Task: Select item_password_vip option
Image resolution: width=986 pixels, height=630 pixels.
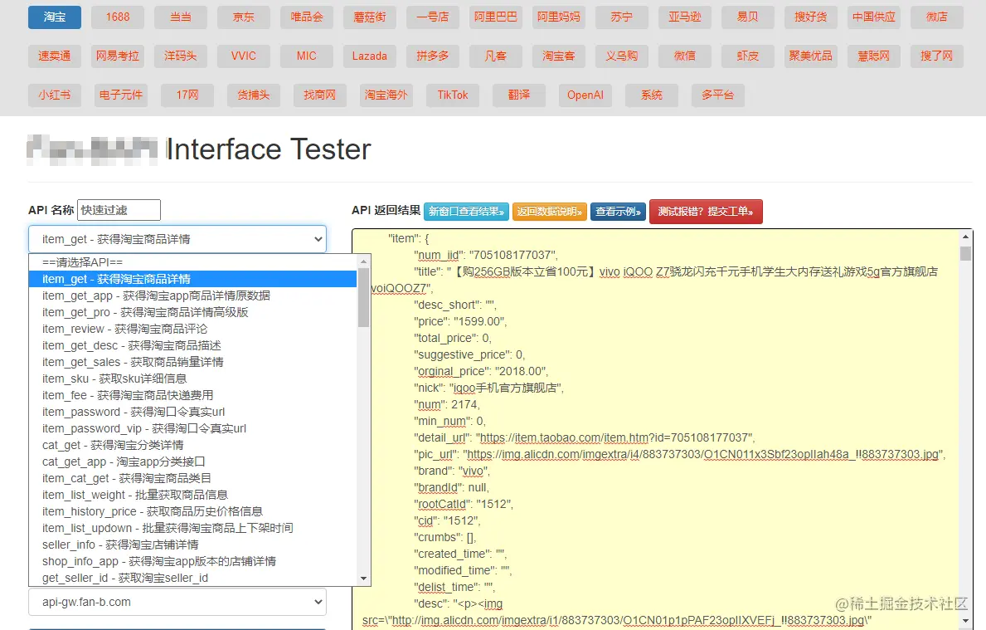Action: click(192, 428)
